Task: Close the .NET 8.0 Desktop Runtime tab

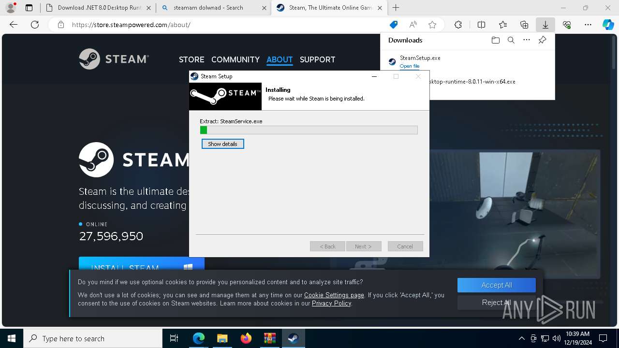Action: [148, 8]
